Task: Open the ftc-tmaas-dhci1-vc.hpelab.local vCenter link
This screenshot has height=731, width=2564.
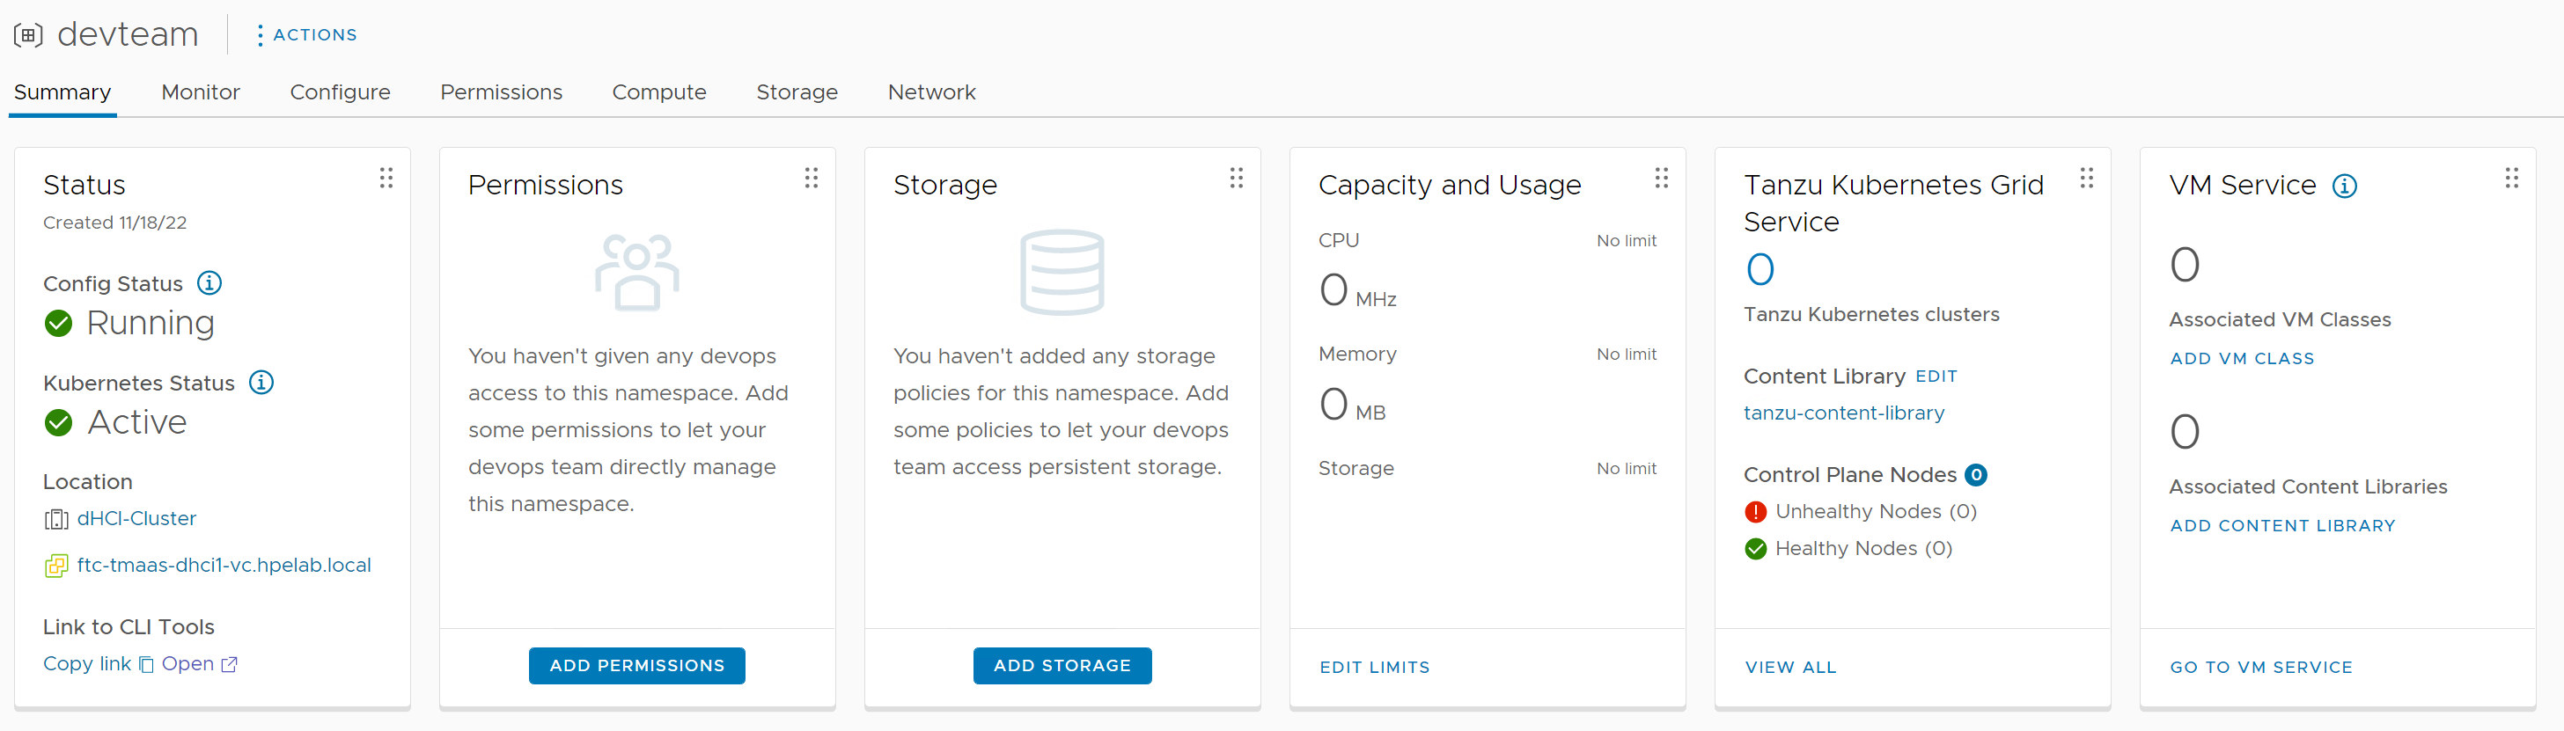Action: tap(223, 565)
